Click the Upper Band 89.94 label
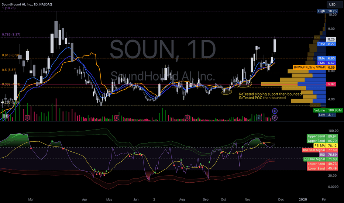The image size is (344, 203). coord(322,136)
